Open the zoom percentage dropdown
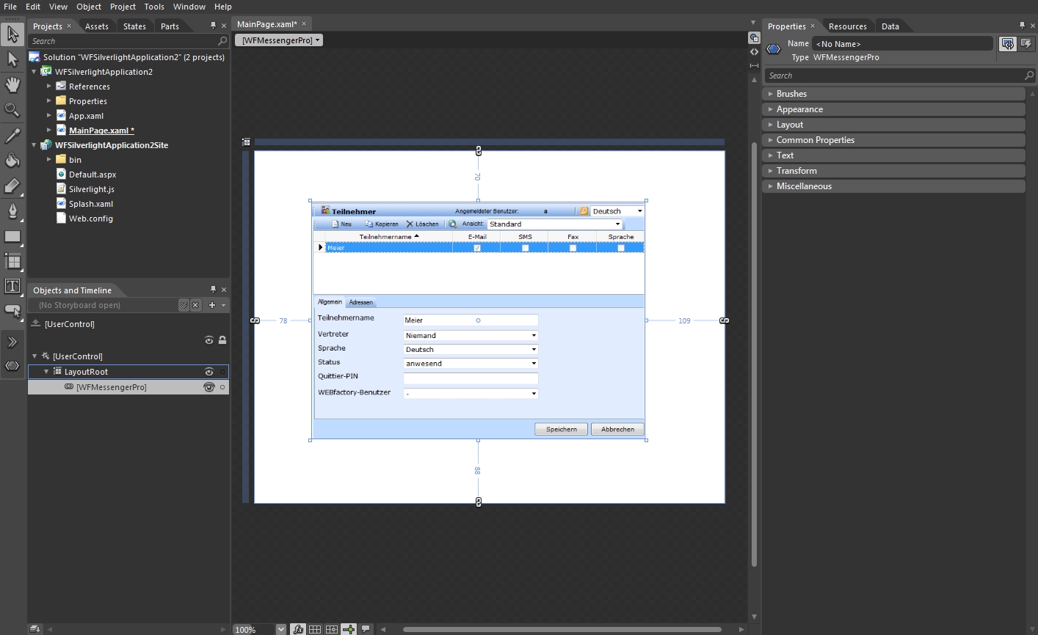 (x=280, y=629)
